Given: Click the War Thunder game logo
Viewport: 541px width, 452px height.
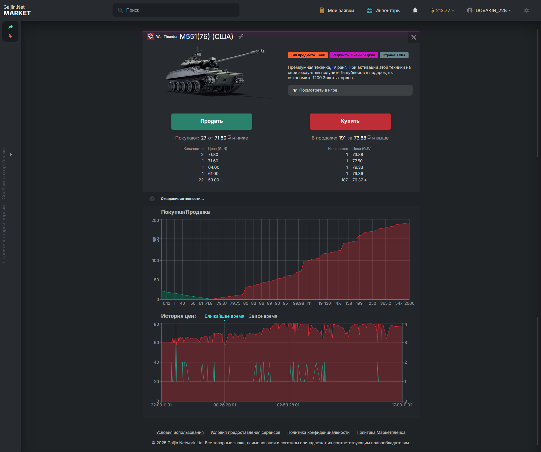Looking at the screenshot, I should click(x=151, y=36).
